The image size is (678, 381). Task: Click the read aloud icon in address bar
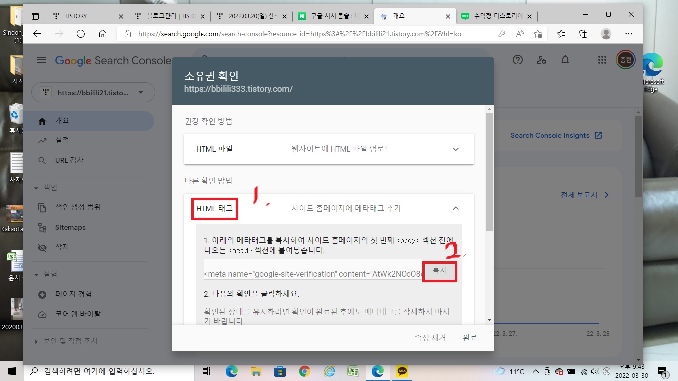coord(520,34)
